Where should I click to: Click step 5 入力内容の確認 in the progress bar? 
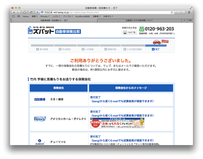(132, 49)
